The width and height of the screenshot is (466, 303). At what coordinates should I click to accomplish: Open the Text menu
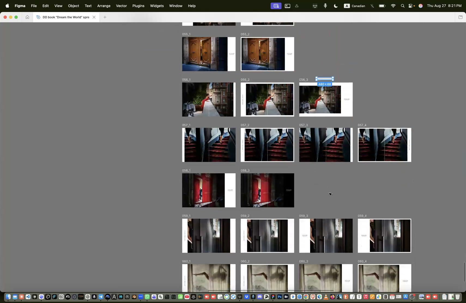[x=88, y=6]
